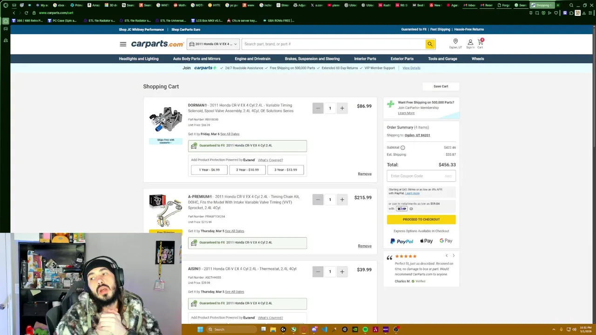Click Learn More about CarParts+ membership
This screenshot has height=335, width=596.
(x=406, y=113)
